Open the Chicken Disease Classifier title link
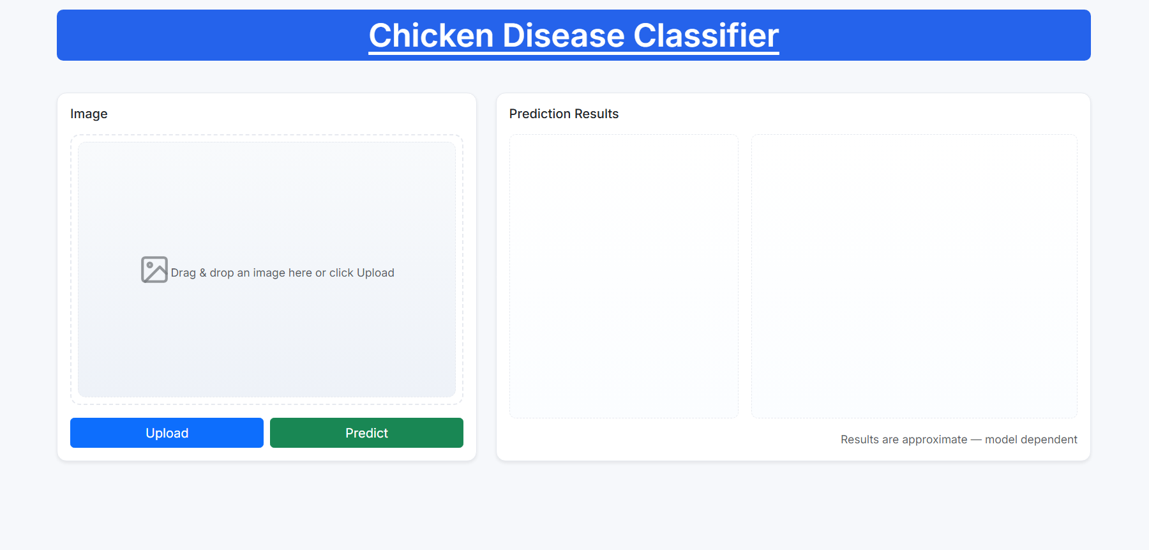Screen dimensions: 1149x550 (574, 35)
